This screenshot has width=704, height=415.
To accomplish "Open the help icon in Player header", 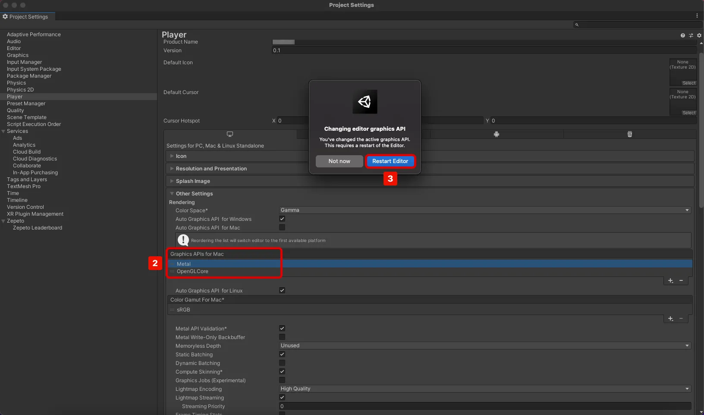I will tap(683, 35).
